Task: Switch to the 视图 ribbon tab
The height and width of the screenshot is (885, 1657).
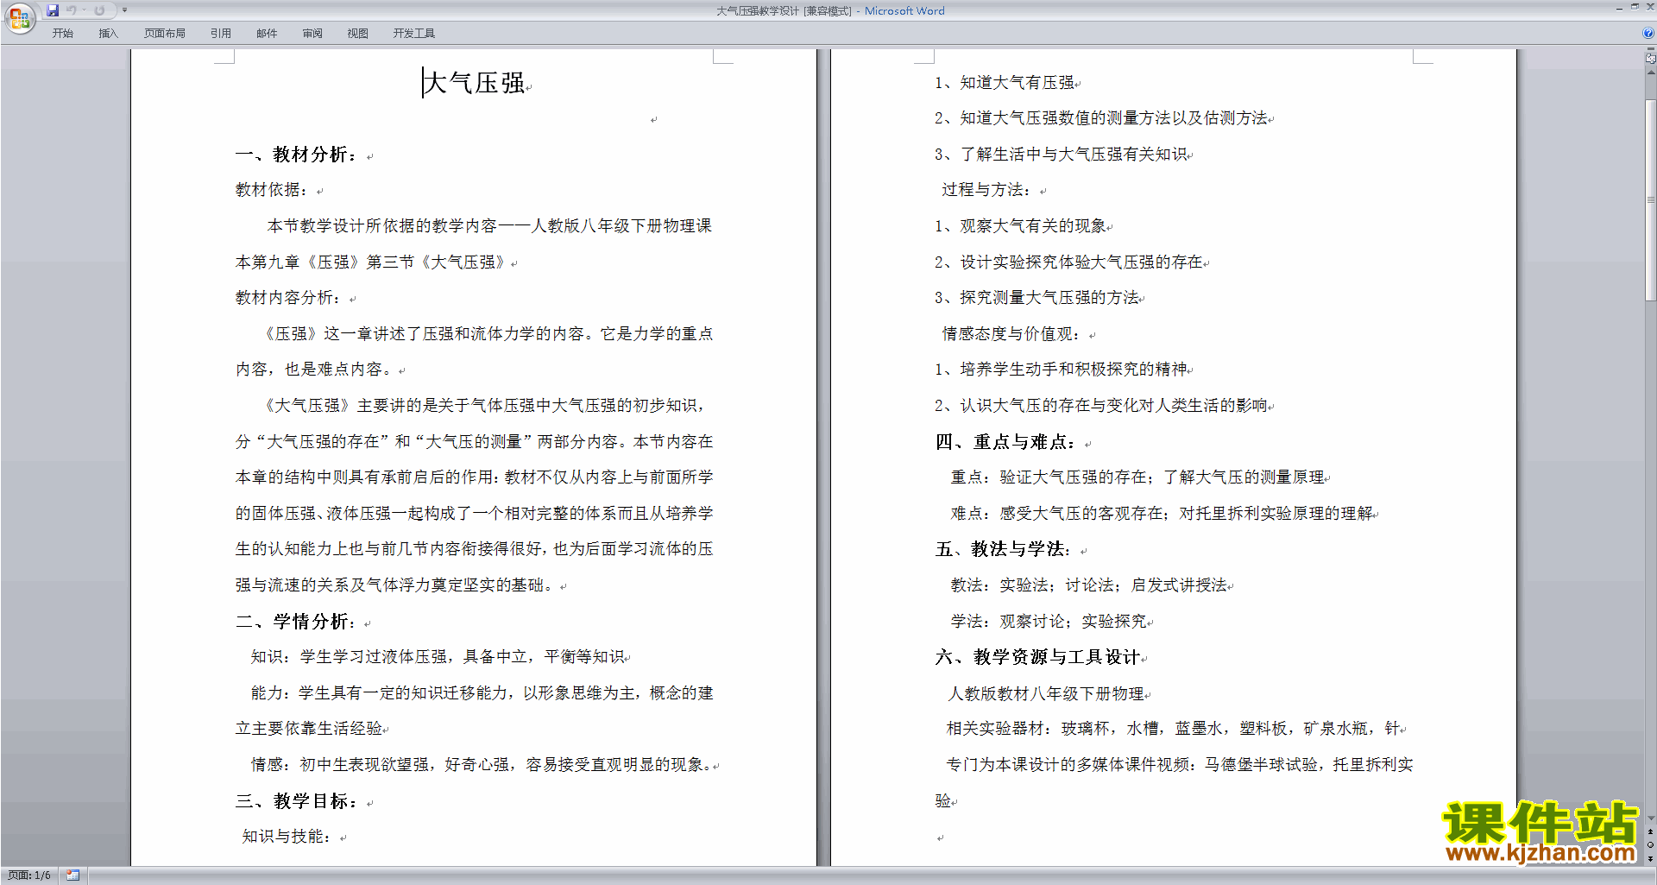Action: click(357, 33)
